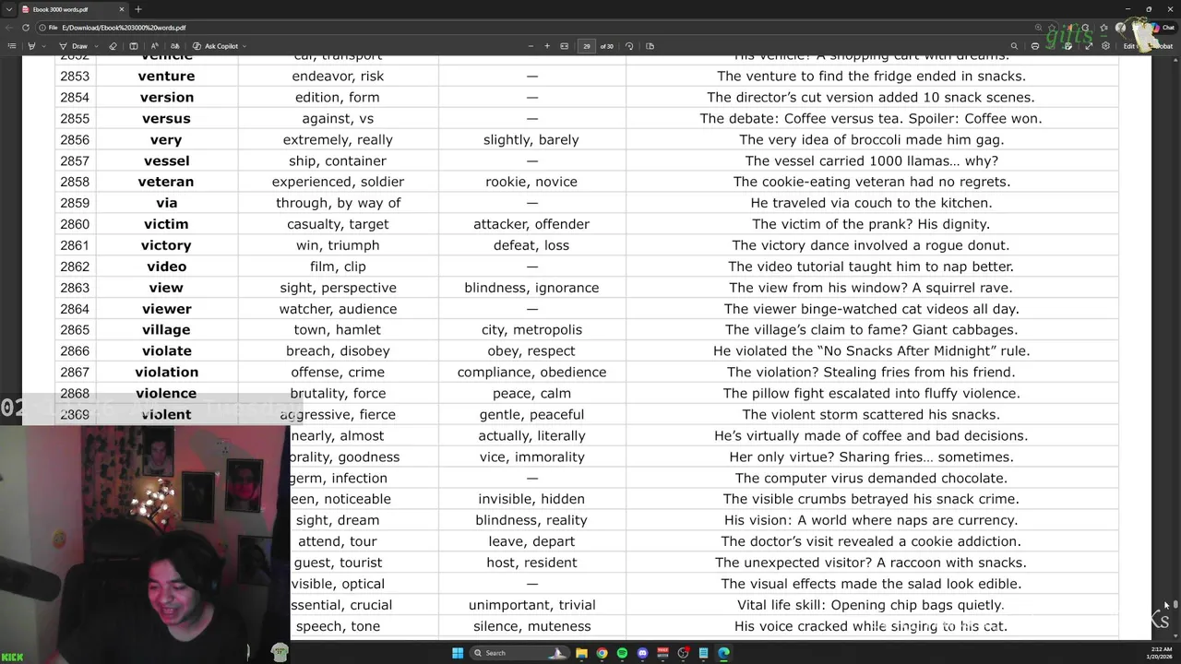Click the word 'village' in the table

[166, 329]
